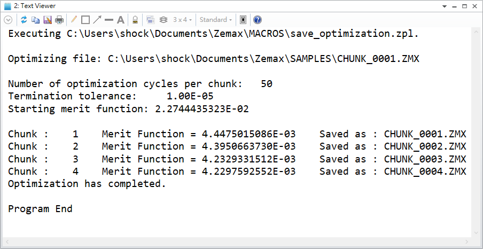The image size is (483, 249).
Task: Toggle the window lock icon
Action: click(x=135, y=20)
